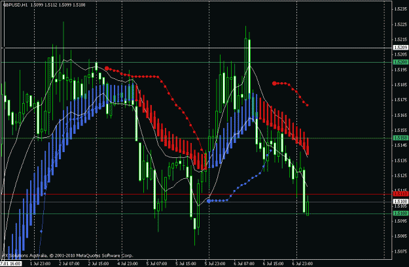The width and height of the screenshot is (409, 267).
Task: Click the 2 Jul 07:00 time label
Action: click(x=69, y=264)
